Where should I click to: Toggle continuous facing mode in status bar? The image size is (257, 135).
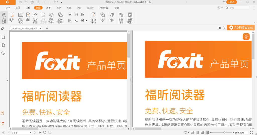[x=207, y=132]
